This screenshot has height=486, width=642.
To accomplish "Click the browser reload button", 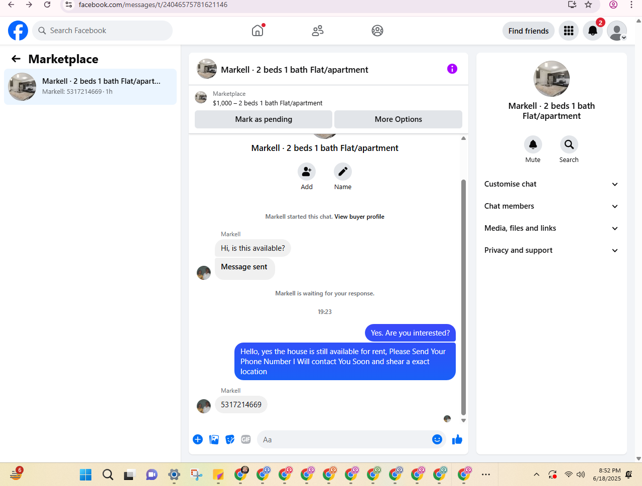I will tap(47, 5).
